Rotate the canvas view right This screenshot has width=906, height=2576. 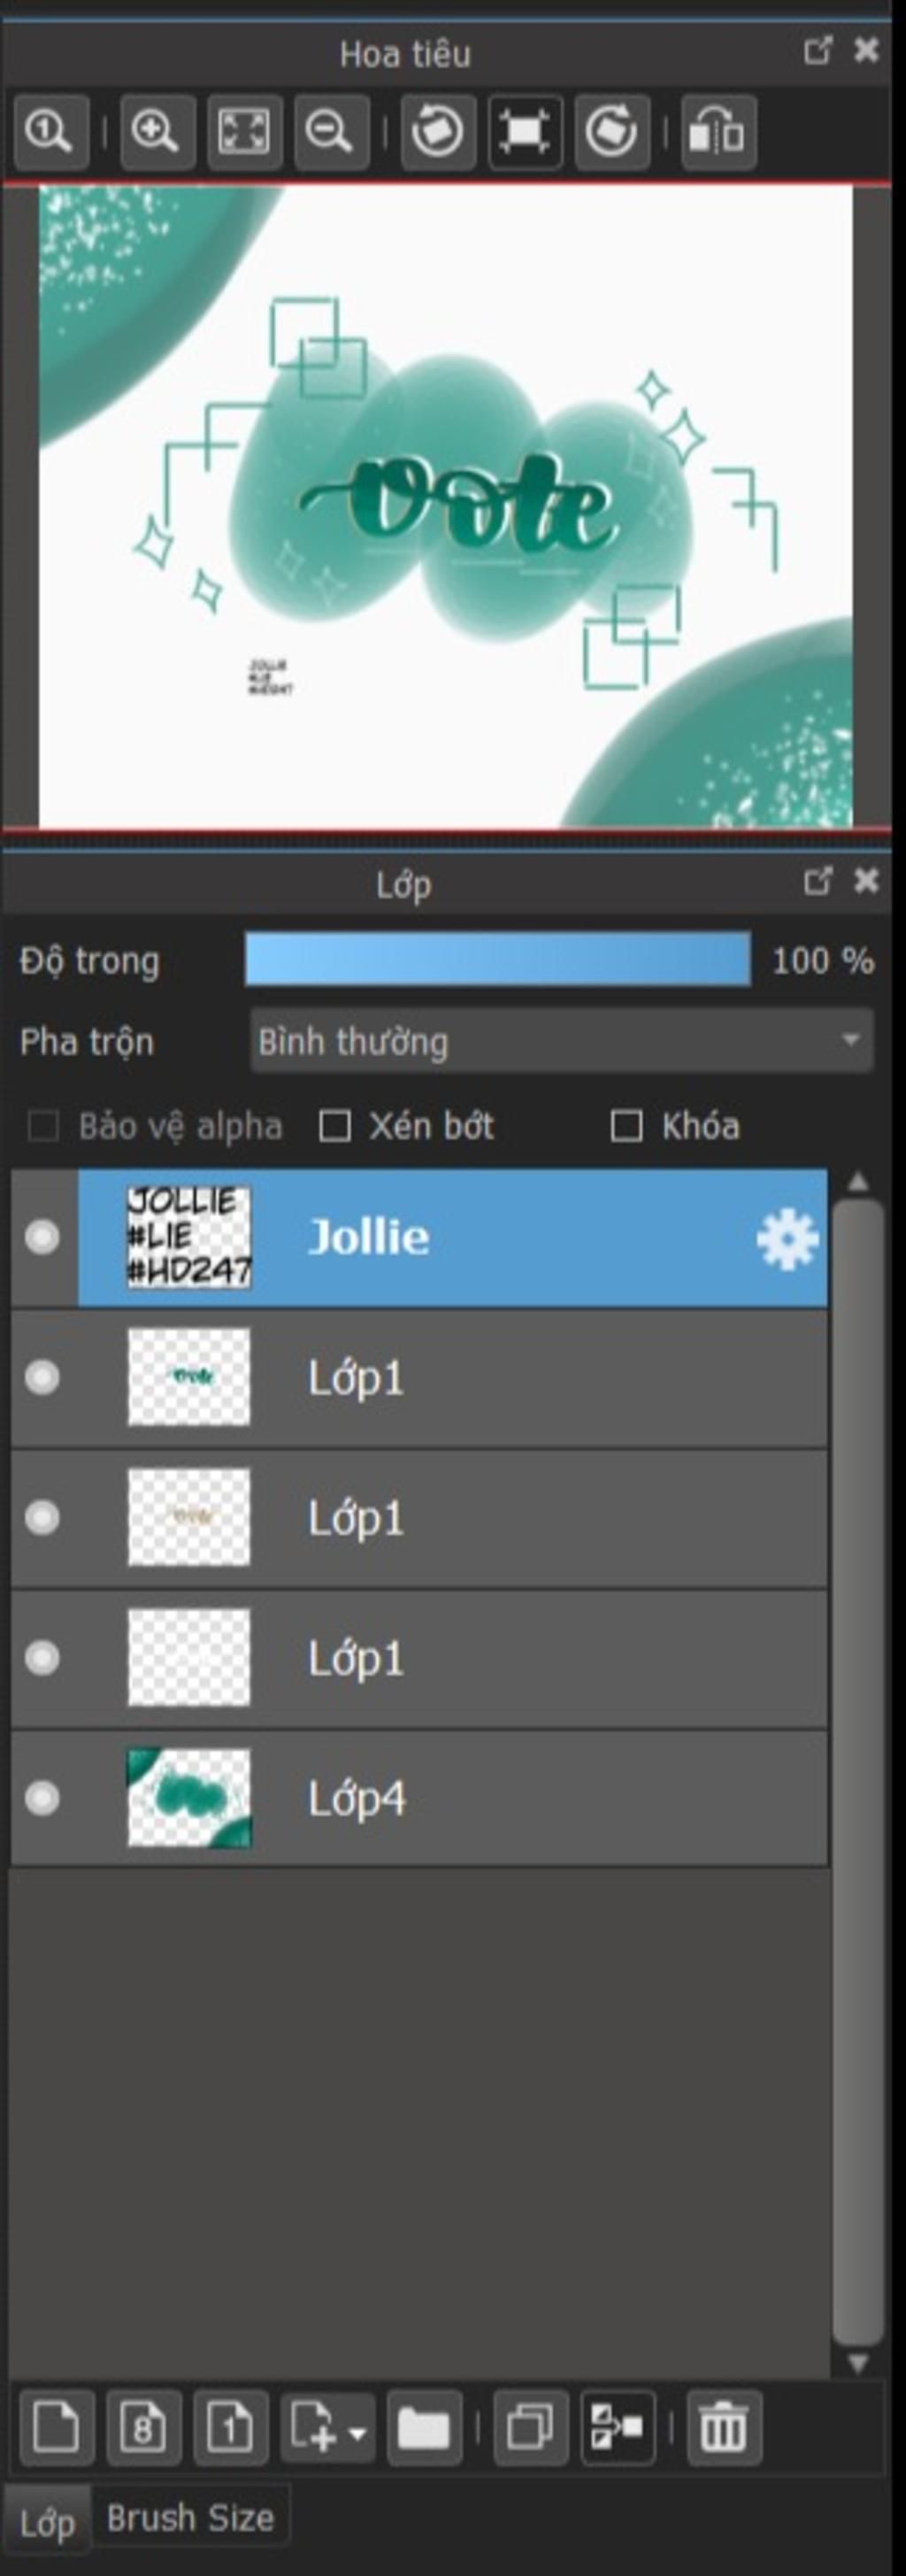[612, 132]
